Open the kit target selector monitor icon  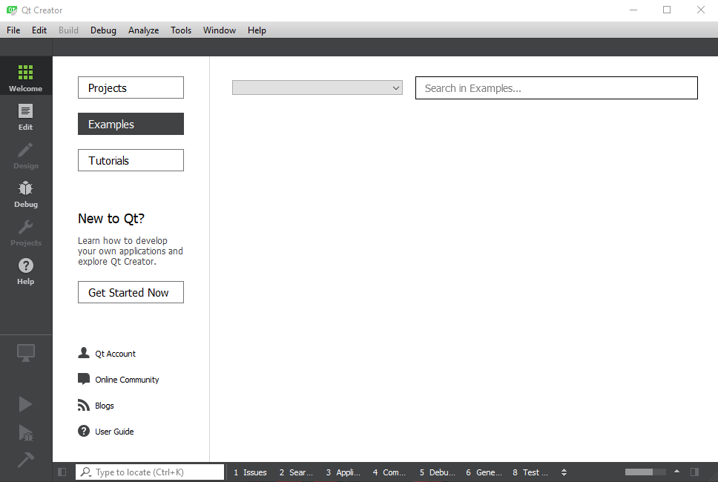26,353
